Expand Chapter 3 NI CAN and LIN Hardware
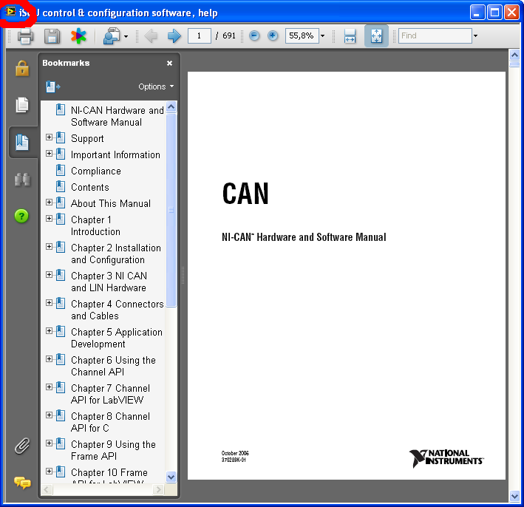The height and width of the screenshot is (507, 524). [x=49, y=275]
